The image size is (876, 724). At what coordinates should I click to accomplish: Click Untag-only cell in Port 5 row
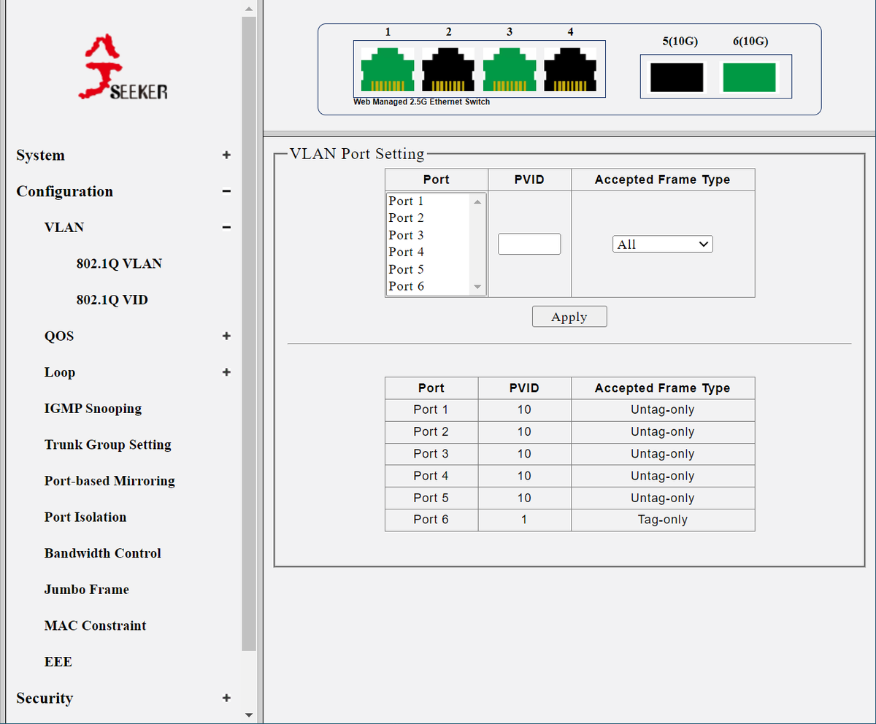tap(663, 498)
